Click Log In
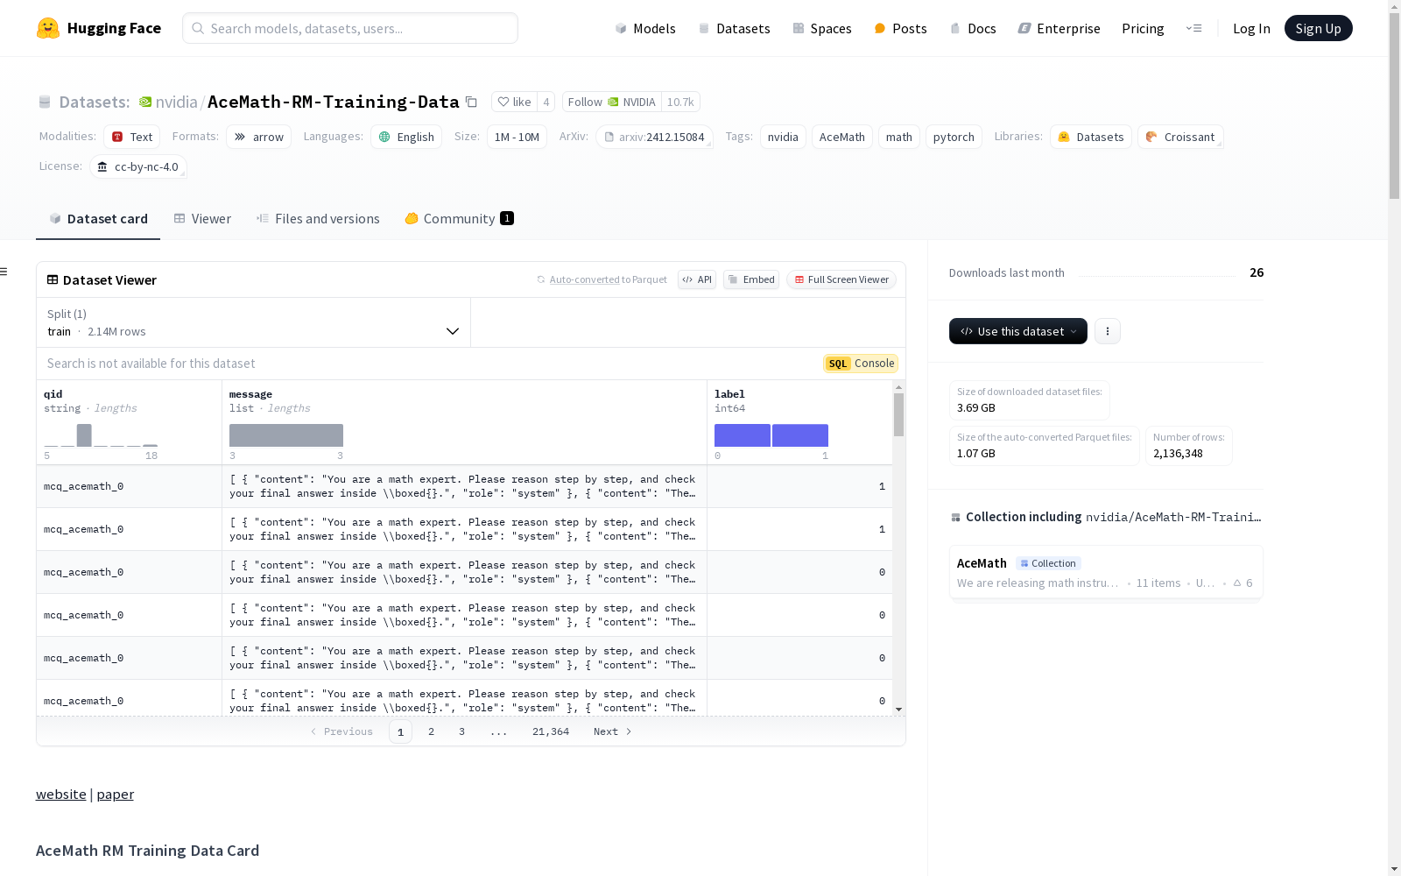 coord(1251,28)
